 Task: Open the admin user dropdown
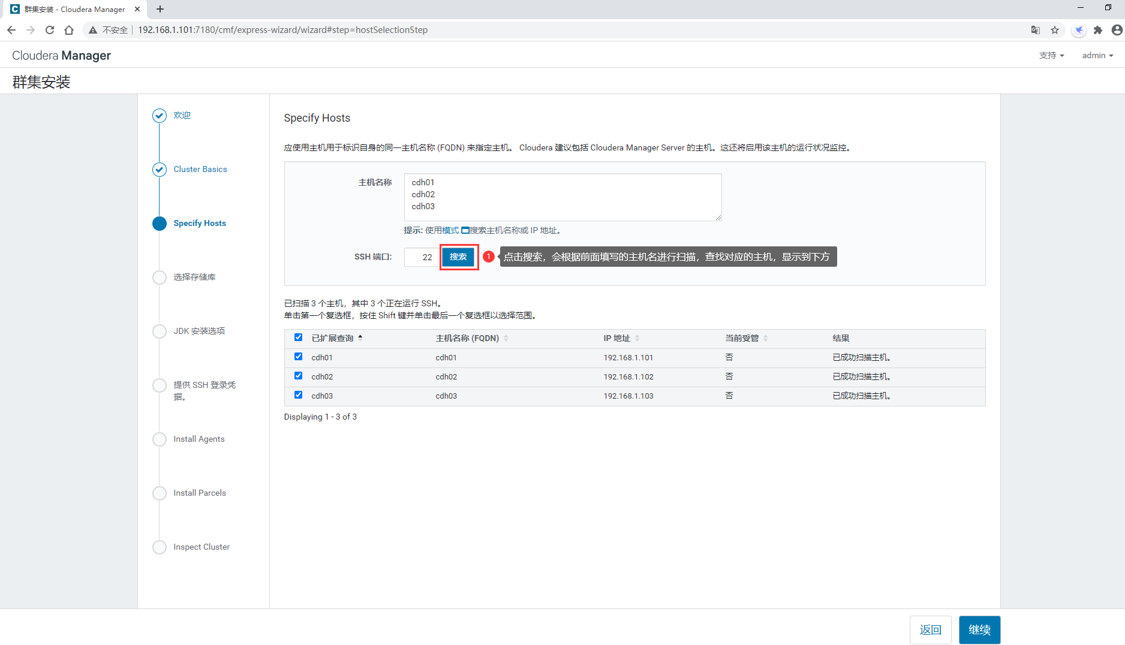(x=1097, y=55)
